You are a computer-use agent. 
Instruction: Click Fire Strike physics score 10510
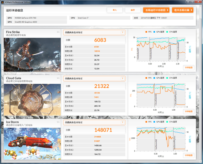[97, 51]
